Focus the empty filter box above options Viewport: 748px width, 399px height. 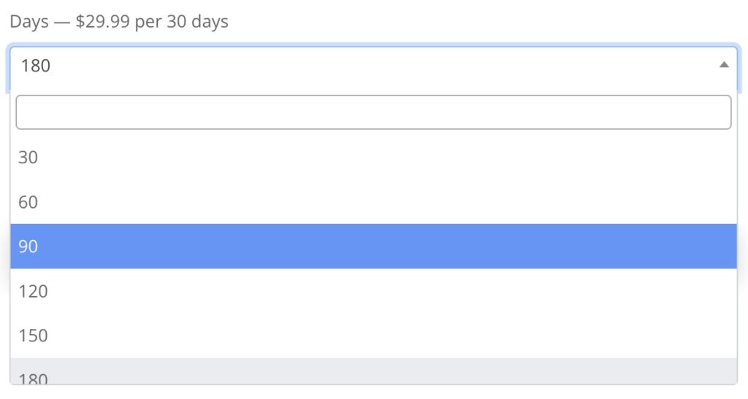pos(373,112)
